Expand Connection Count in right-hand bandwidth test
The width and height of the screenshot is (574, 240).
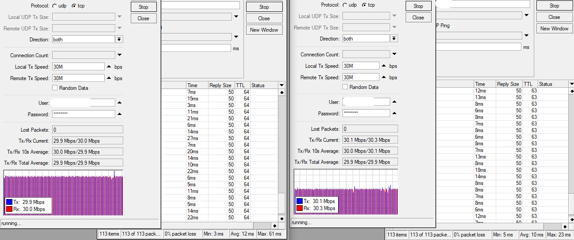click(394, 55)
